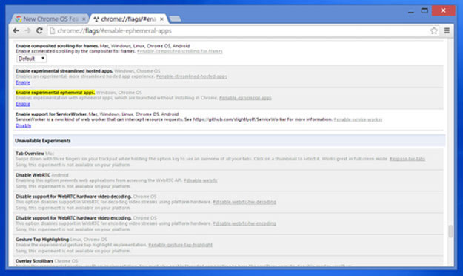Viewport: 463px width, 276px height.
Task: Click the 'Unavailable Experiments' section heading
Action: 43,141
